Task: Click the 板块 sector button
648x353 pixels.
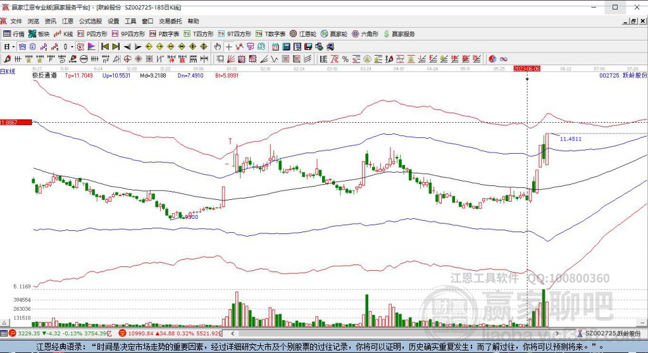Action: pos(39,34)
